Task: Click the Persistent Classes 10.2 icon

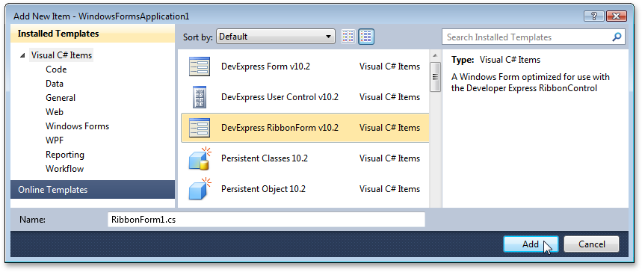Action: [x=200, y=158]
